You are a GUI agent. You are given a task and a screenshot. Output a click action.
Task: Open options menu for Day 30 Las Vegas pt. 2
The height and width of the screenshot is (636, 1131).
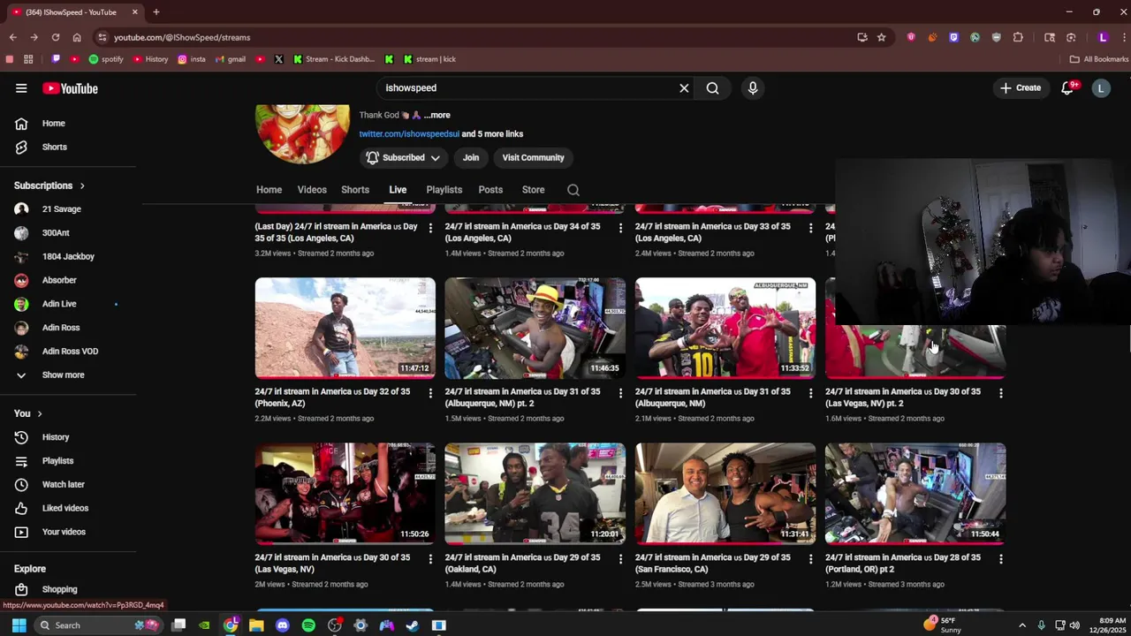point(1000,393)
